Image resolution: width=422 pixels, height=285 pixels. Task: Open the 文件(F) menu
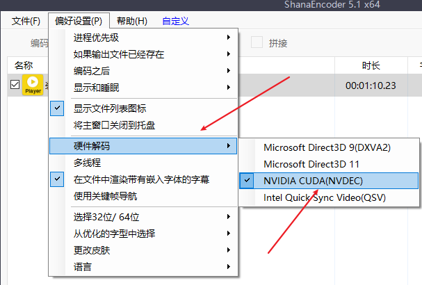click(x=26, y=22)
